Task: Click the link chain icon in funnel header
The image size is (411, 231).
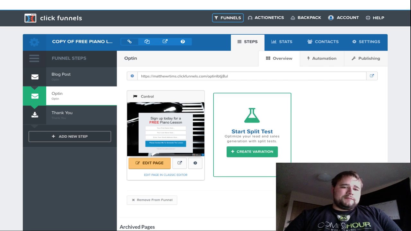Action: (x=129, y=42)
